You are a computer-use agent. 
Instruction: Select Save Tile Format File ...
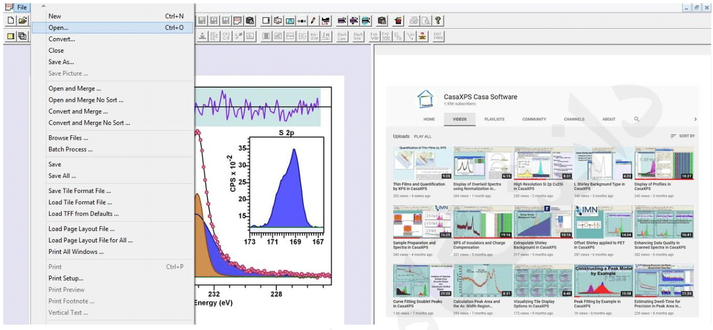(x=112, y=191)
